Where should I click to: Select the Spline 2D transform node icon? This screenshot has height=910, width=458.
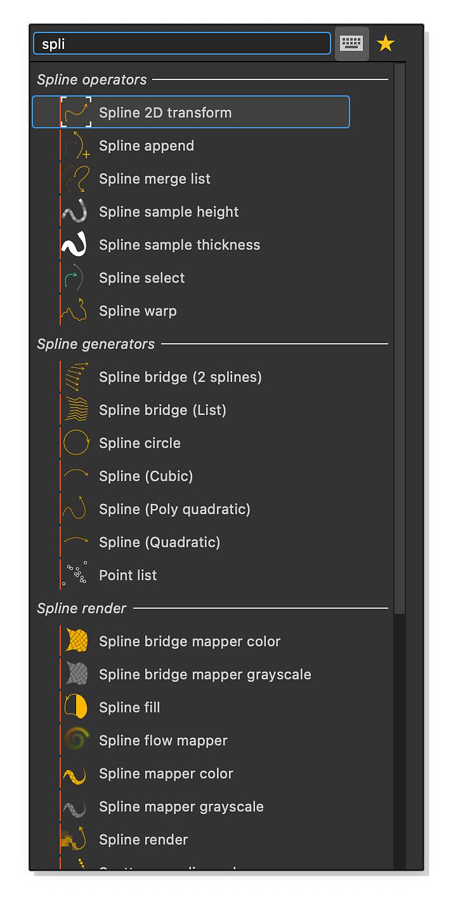coord(76,111)
